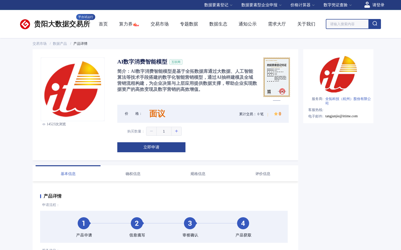Click the 产品详情 section heading

pyautogui.click(x=53, y=196)
